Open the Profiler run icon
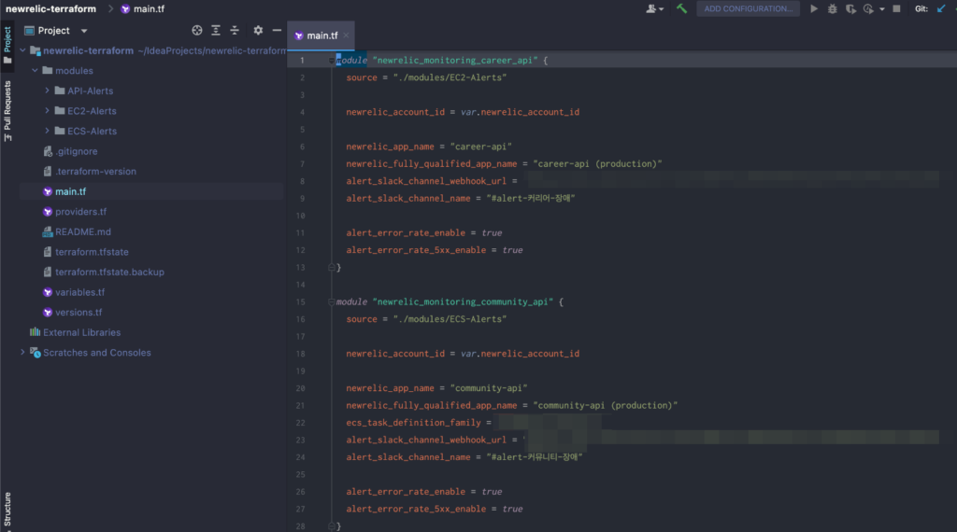 tap(868, 8)
